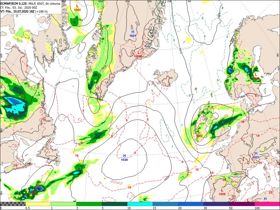Click the '0.5' legend scale label
The image size is (280, 210).
tap(27, 208)
